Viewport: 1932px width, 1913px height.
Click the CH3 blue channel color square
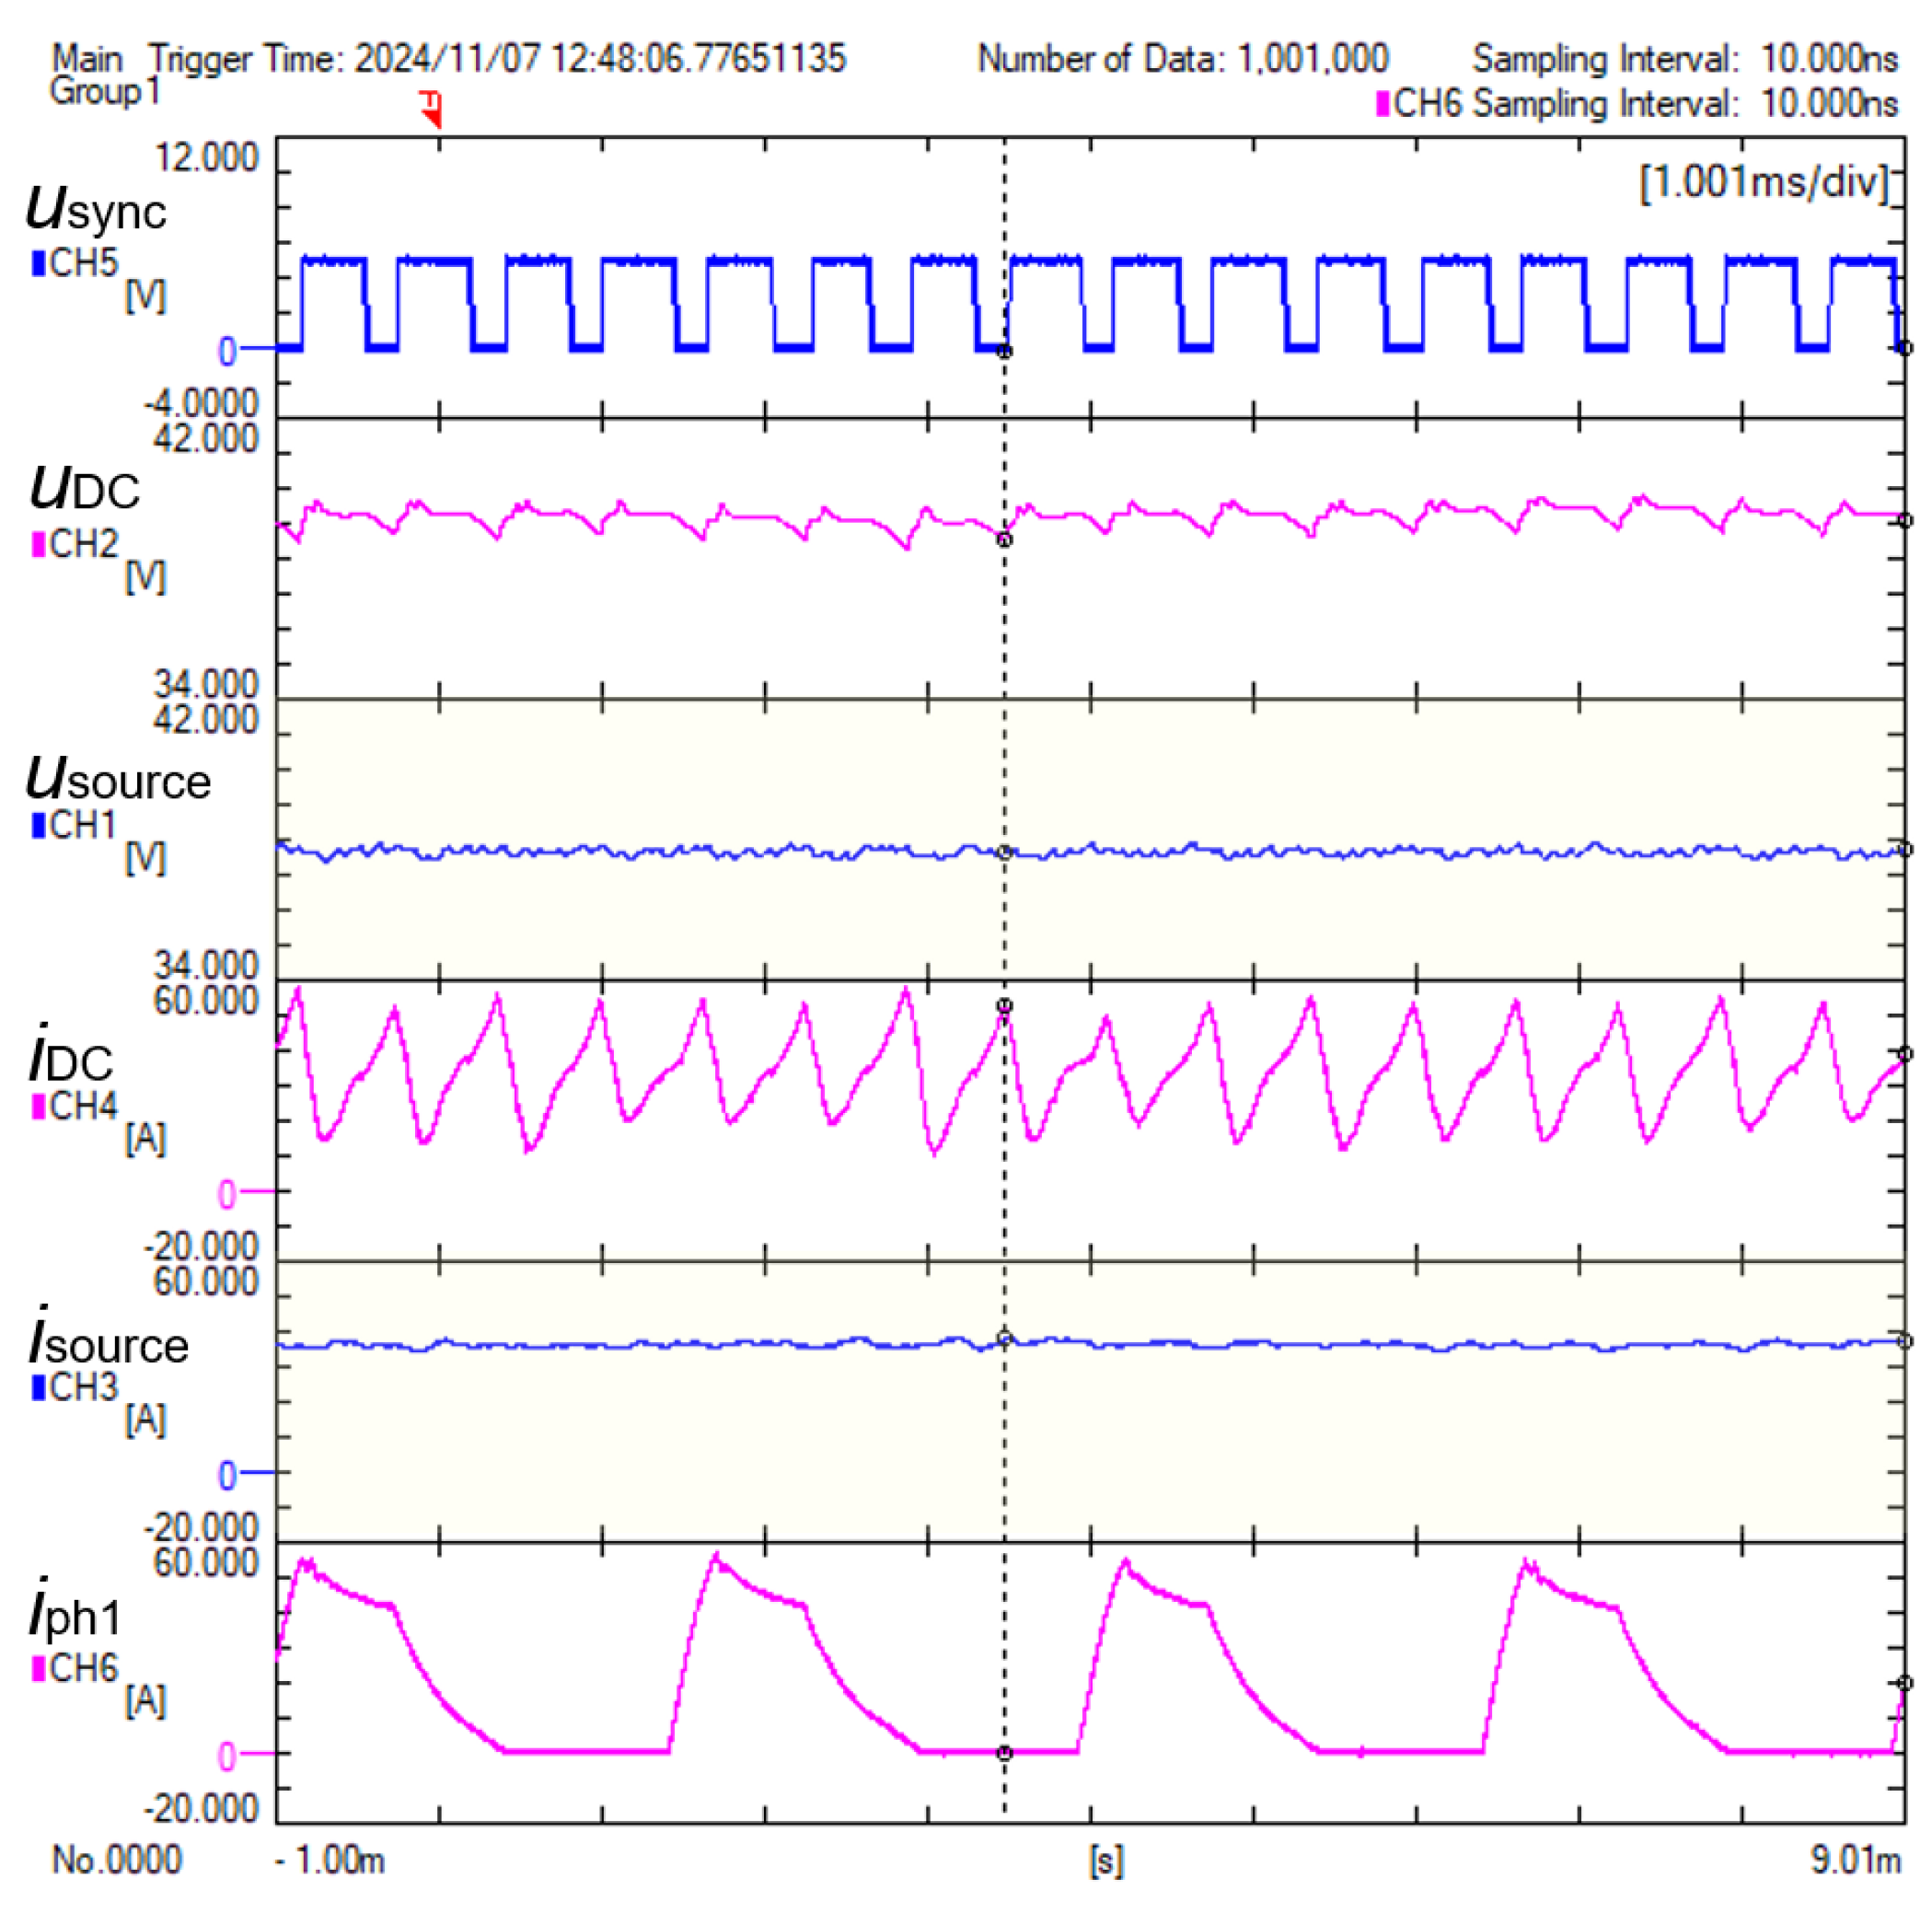tap(39, 1387)
